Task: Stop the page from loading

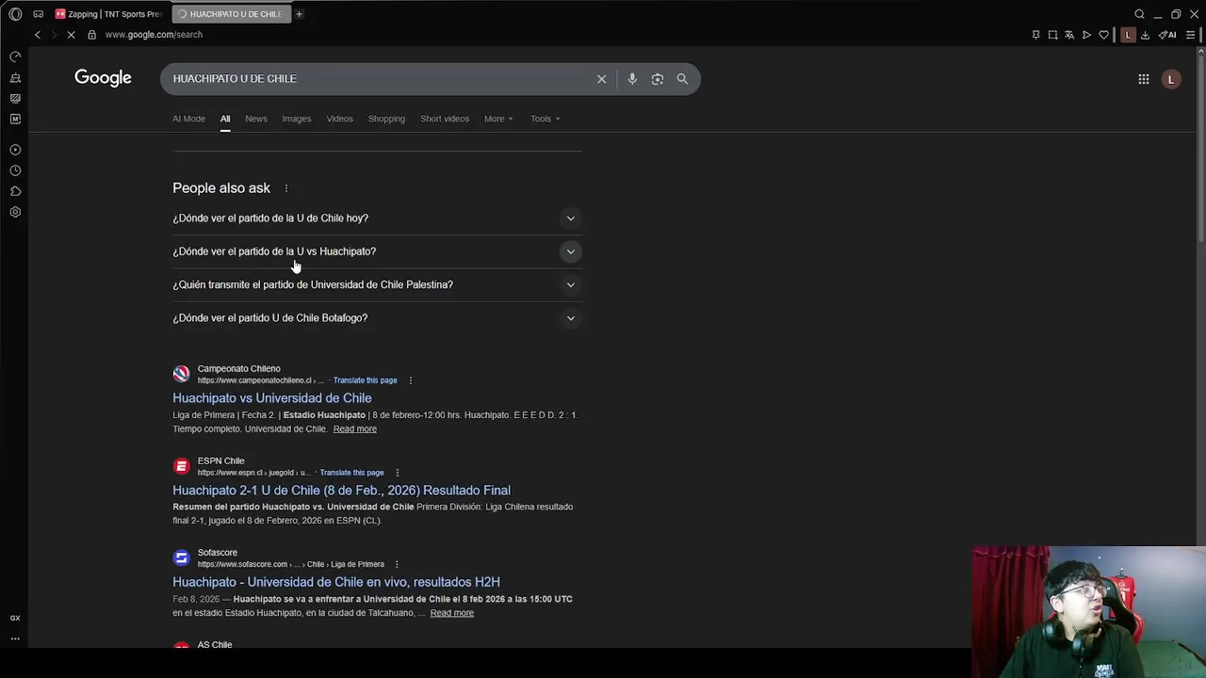Action: [x=72, y=35]
